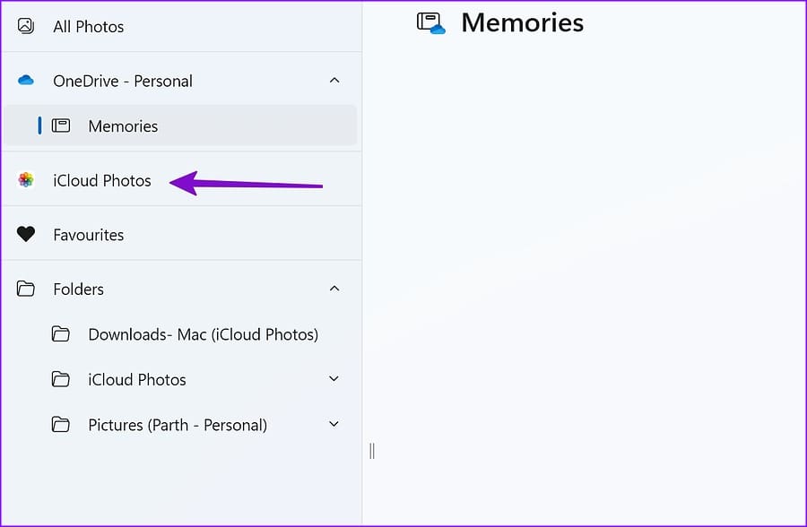
Task: Click the Memories icon in sidebar
Action: (61, 125)
